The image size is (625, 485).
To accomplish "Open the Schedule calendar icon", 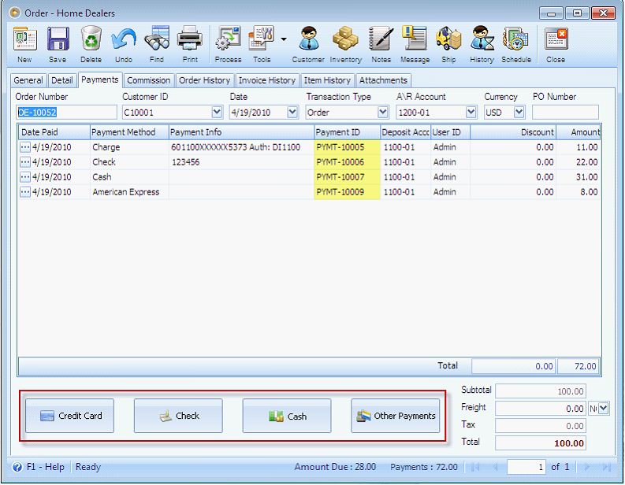I will [x=515, y=39].
